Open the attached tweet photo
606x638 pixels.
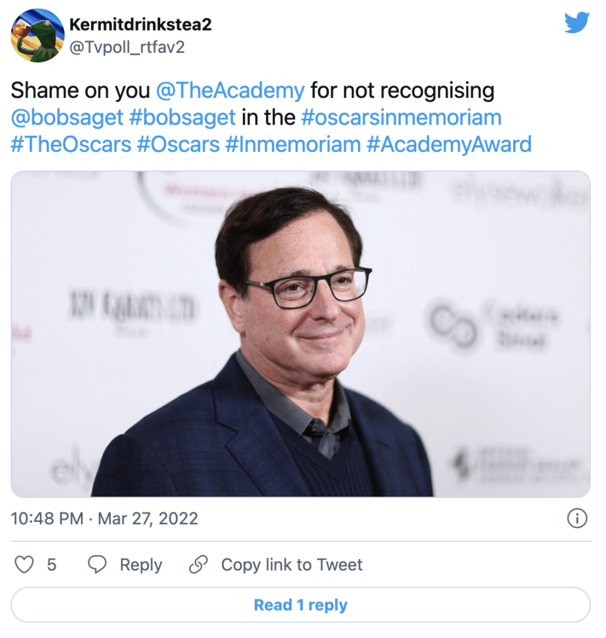tap(301, 334)
